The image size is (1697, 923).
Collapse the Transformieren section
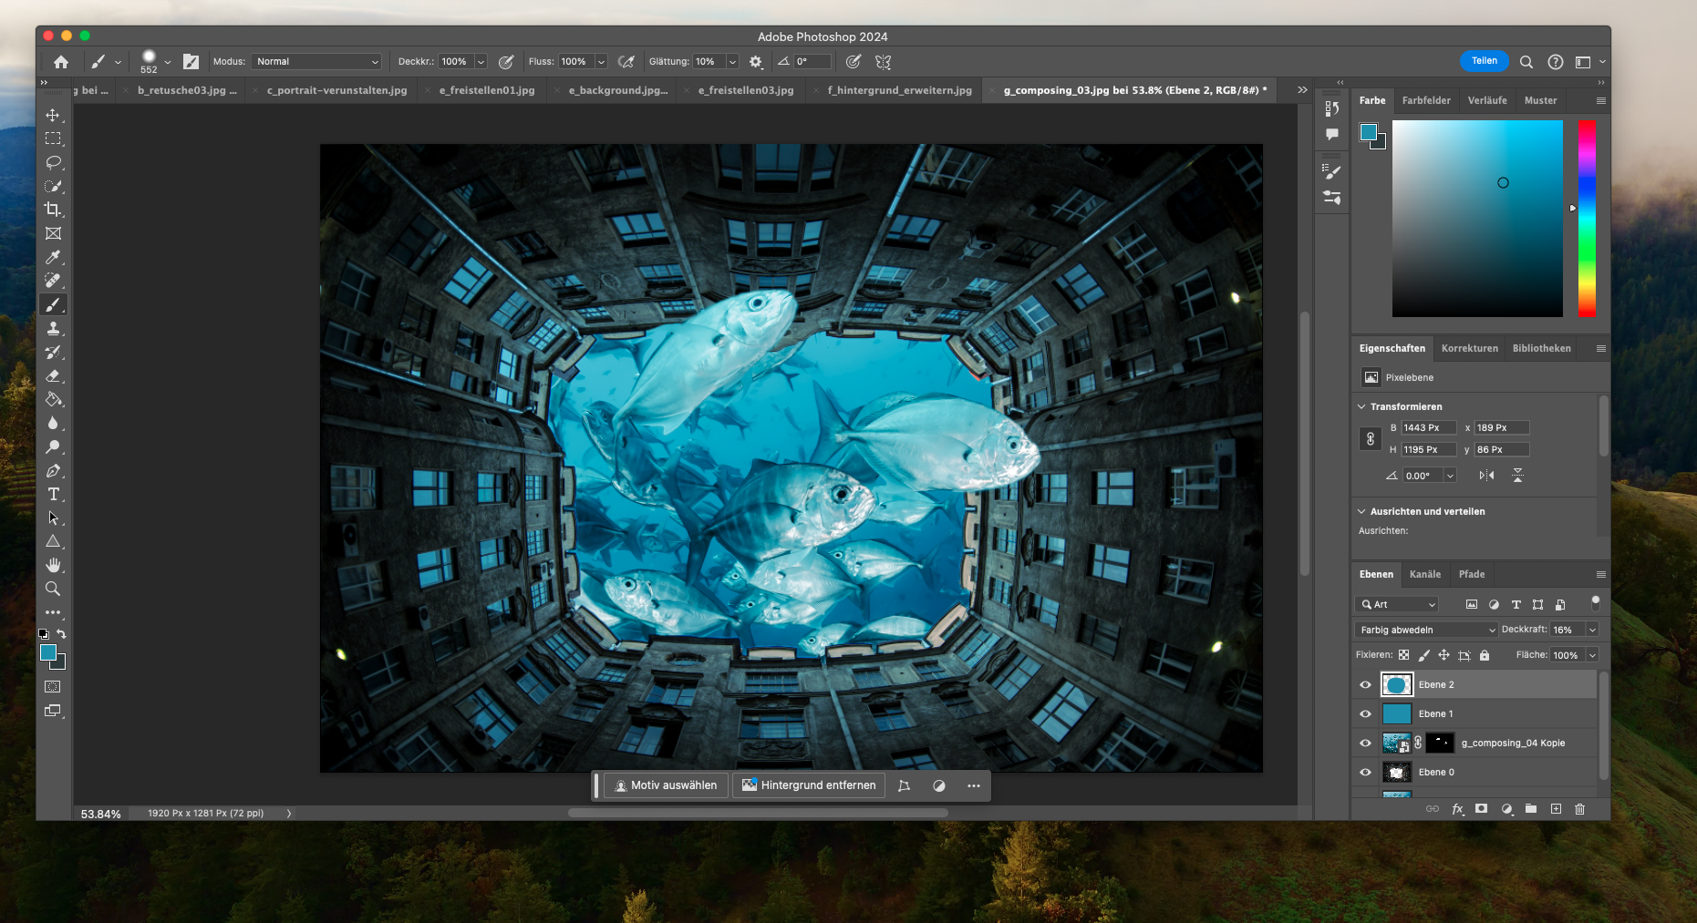point(1362,407)
